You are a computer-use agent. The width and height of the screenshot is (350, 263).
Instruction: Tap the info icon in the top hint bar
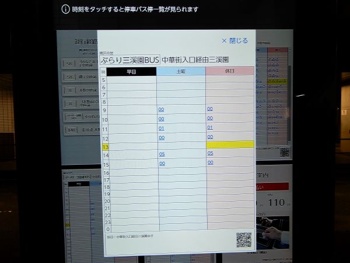click(65, 9)
